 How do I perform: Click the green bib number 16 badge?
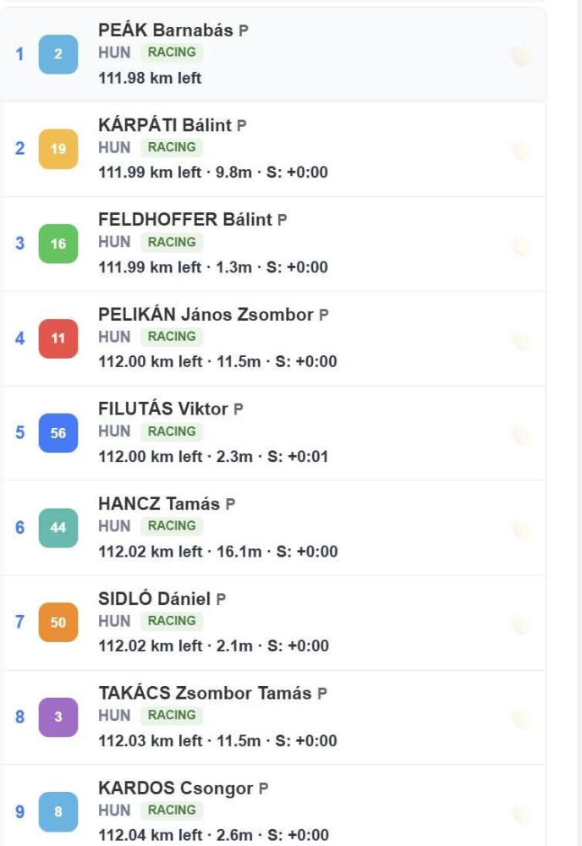tap(58, 244)
